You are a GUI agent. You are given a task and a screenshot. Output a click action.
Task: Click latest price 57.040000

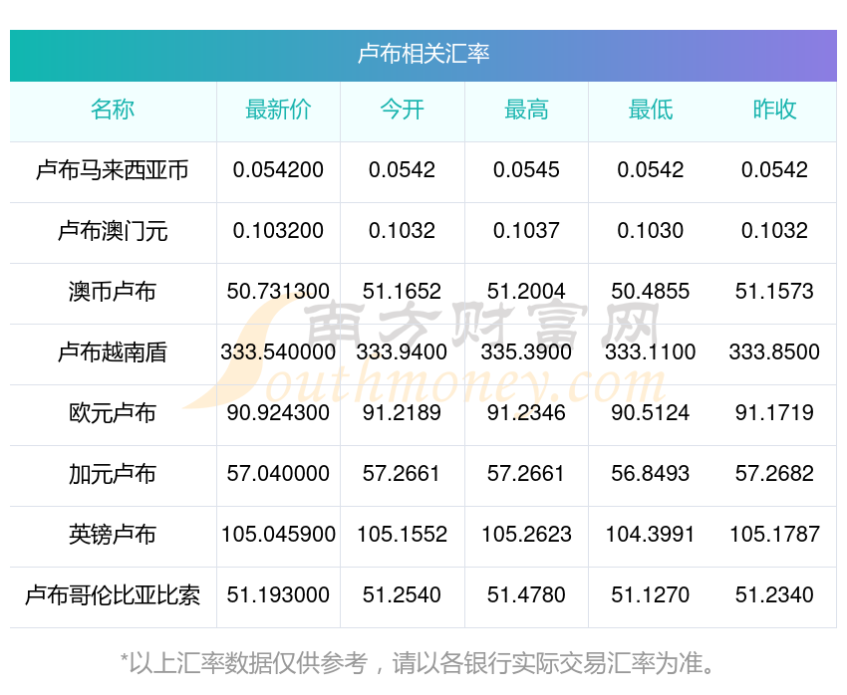click(278, 474)
